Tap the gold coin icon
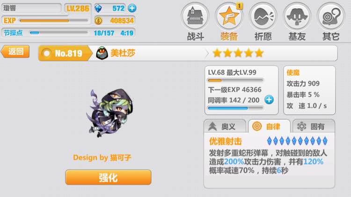 [98, 21]
